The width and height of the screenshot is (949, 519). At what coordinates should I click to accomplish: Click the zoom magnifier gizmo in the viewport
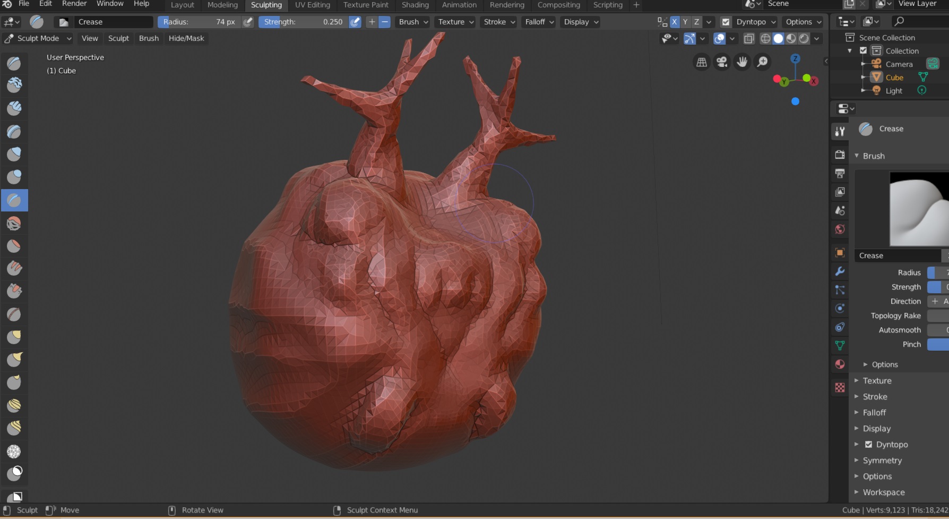point(762,62)
